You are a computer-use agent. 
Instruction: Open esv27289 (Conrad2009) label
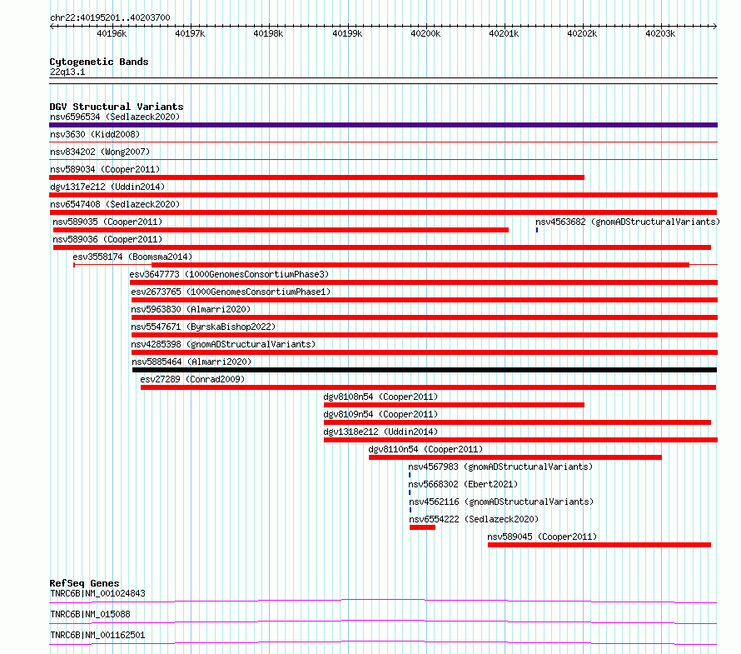click(192, 379)
